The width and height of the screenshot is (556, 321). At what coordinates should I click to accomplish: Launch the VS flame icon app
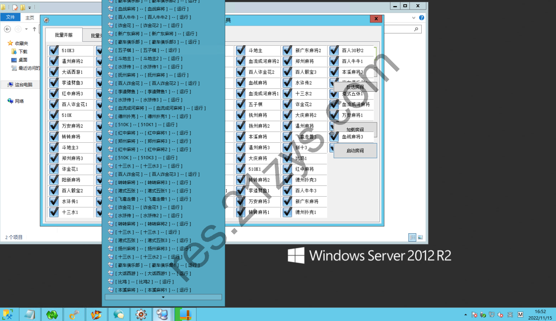[x=96, y=314]
